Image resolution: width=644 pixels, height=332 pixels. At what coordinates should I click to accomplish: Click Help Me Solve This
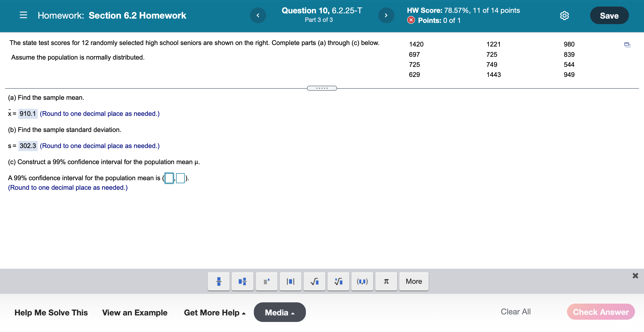pyautogui.click(x=51, y=312)
